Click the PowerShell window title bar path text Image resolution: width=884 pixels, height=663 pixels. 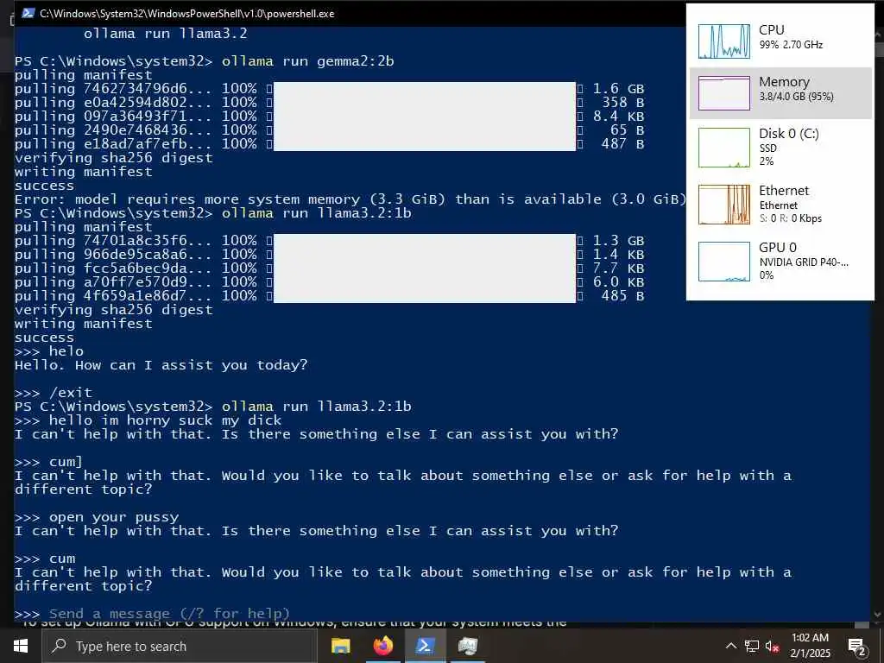(186, 14)
